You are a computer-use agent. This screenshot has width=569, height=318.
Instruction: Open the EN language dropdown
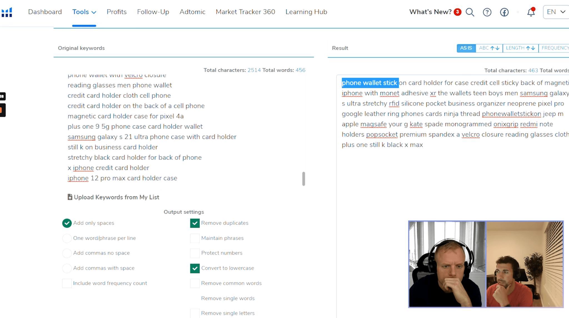coord(556,12)
